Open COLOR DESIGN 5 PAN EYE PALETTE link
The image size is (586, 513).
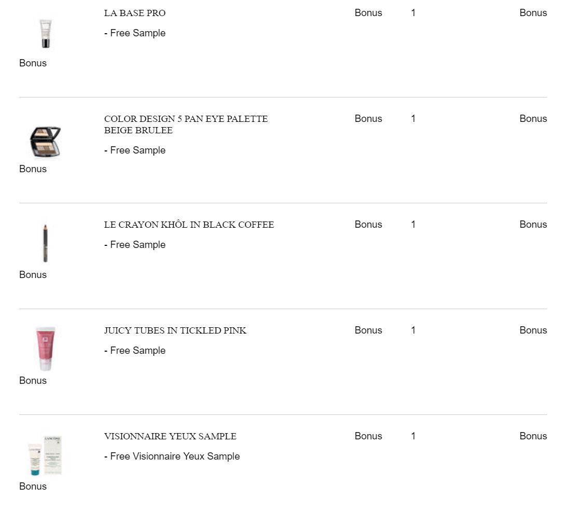click(x=186, y=119)
